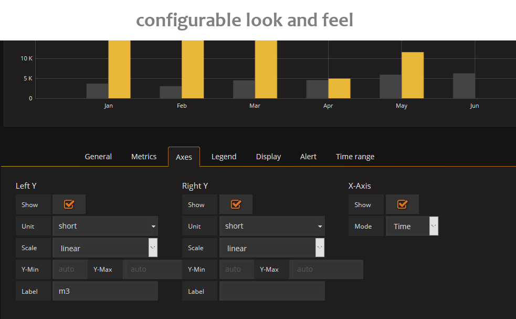Open the Left Y Unit dropdown
This screenshot has height=319, width=516.
click(x=105, y=226)
